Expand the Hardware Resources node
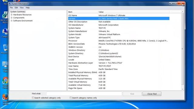 [12, 15]
